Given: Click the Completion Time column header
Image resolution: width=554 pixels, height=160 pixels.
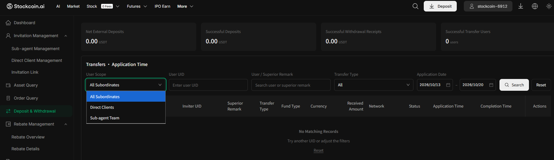Looking at the screenshot, I should (496, 106).
